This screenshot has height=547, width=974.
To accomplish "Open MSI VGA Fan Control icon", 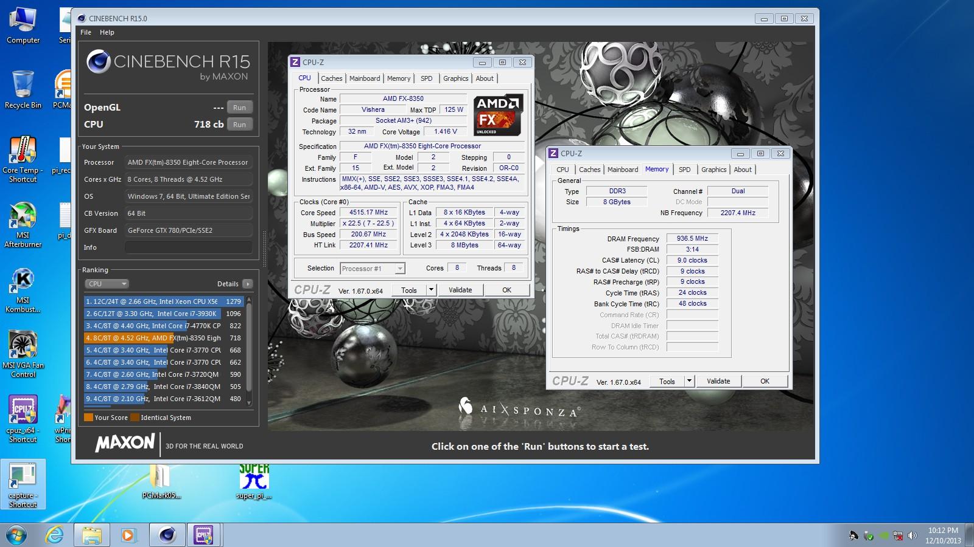I will [x=23, y=354].
